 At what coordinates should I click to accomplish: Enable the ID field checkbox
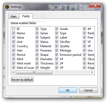(13, 29)
